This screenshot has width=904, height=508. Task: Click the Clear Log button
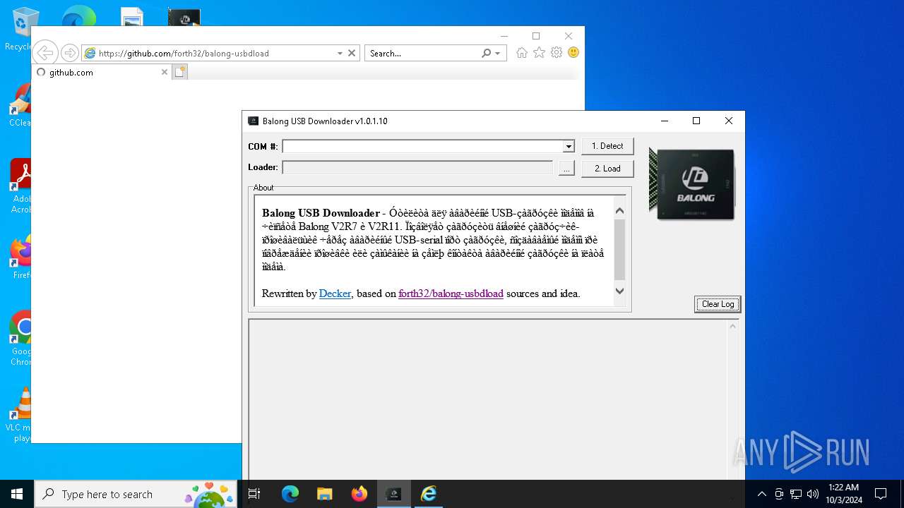click(718, 304)
